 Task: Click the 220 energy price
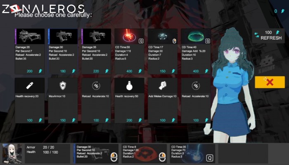click(96, 71)
